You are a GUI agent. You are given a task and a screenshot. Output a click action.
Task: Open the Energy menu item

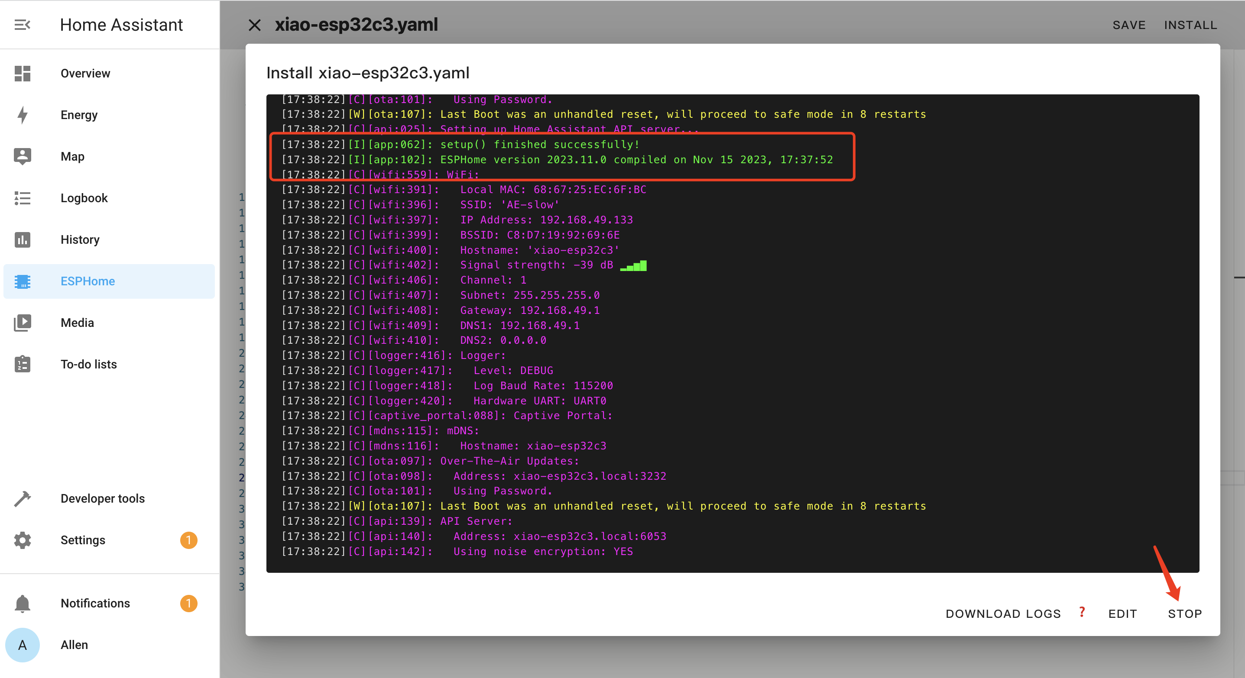coord(109,115)
